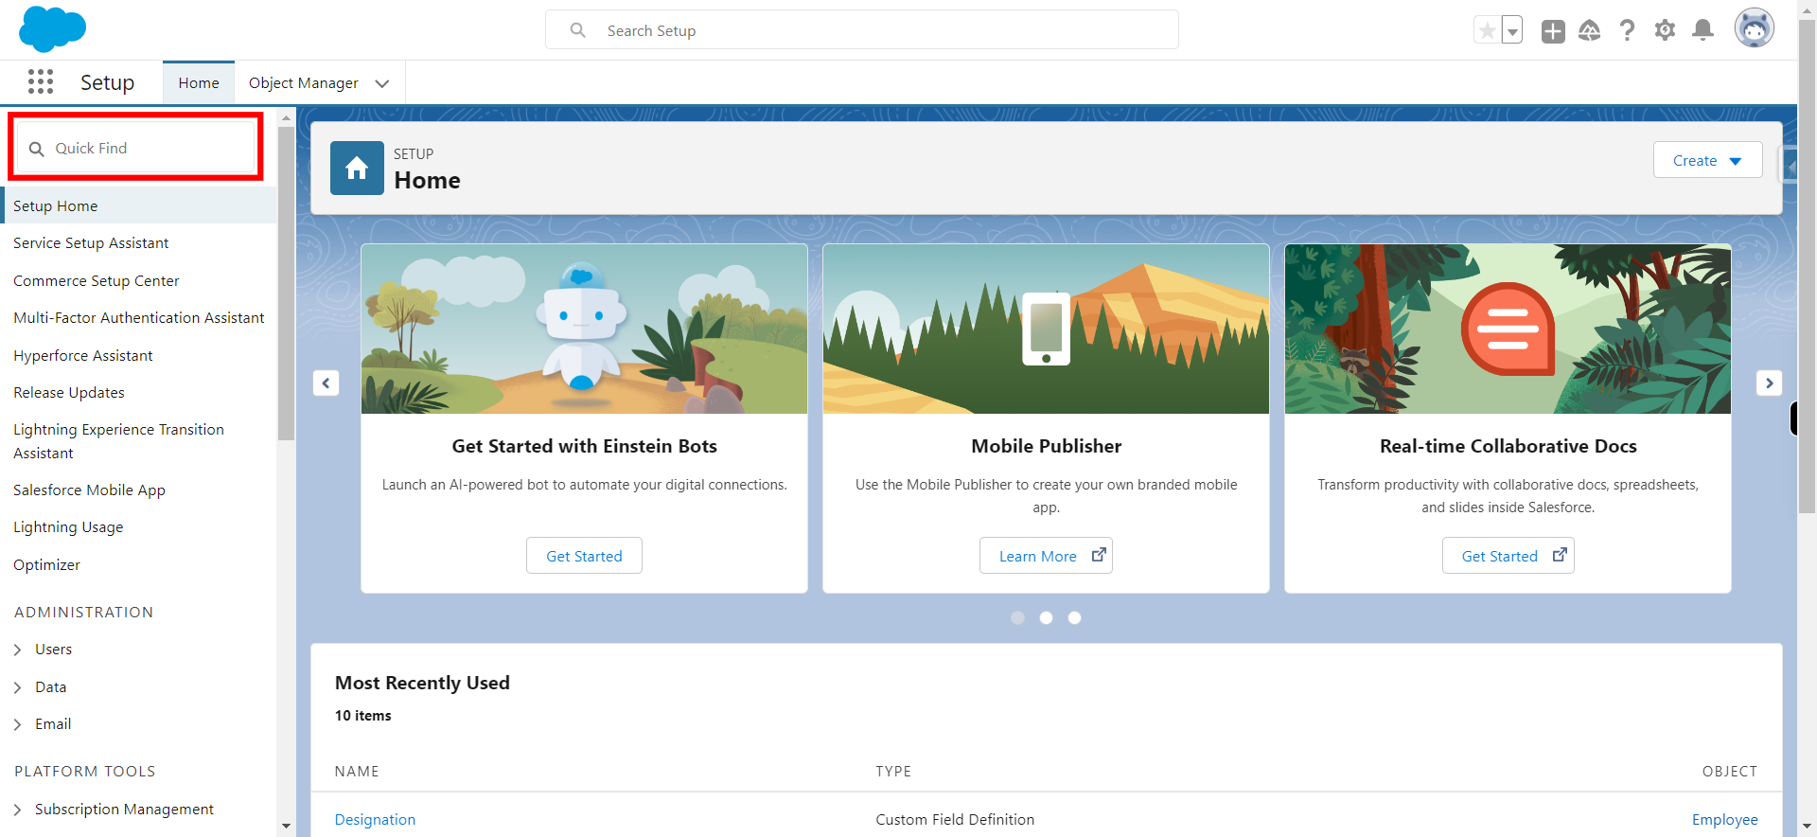Open the Create dropdown button
Screen dimensions: 1817x837
click(x=1707, y=160)
